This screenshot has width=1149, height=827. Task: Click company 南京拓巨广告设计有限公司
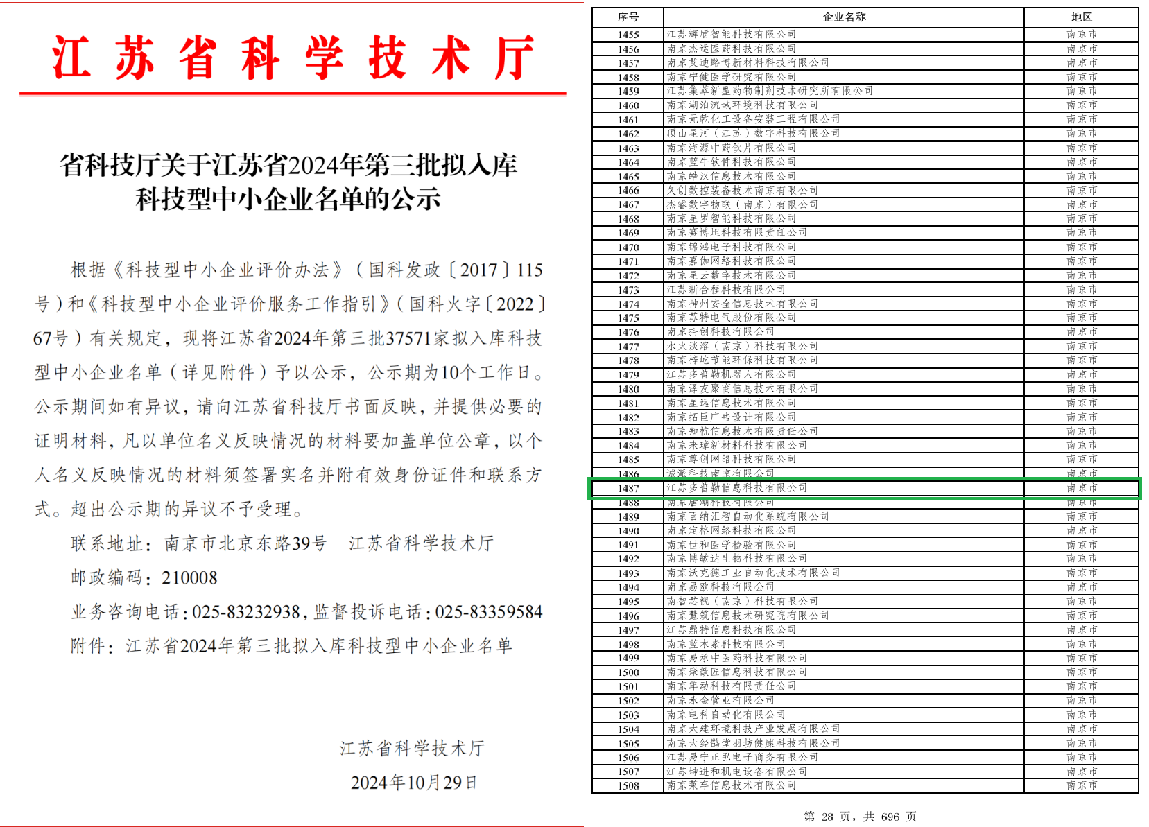(732, 417)
